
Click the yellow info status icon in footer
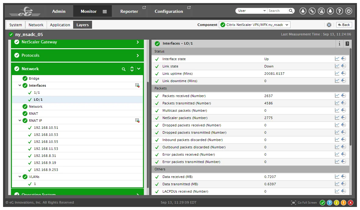(x=336, y=203)
